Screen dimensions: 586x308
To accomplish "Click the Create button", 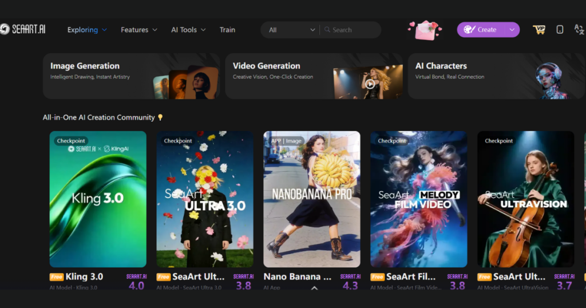I will pyautogui.click(x=481, y=30).
